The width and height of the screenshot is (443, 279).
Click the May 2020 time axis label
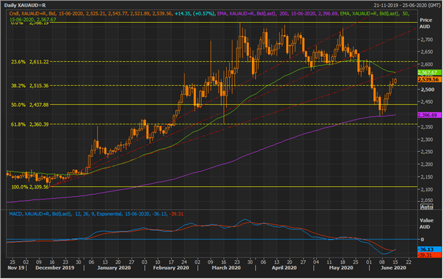[x=341, y=268]
